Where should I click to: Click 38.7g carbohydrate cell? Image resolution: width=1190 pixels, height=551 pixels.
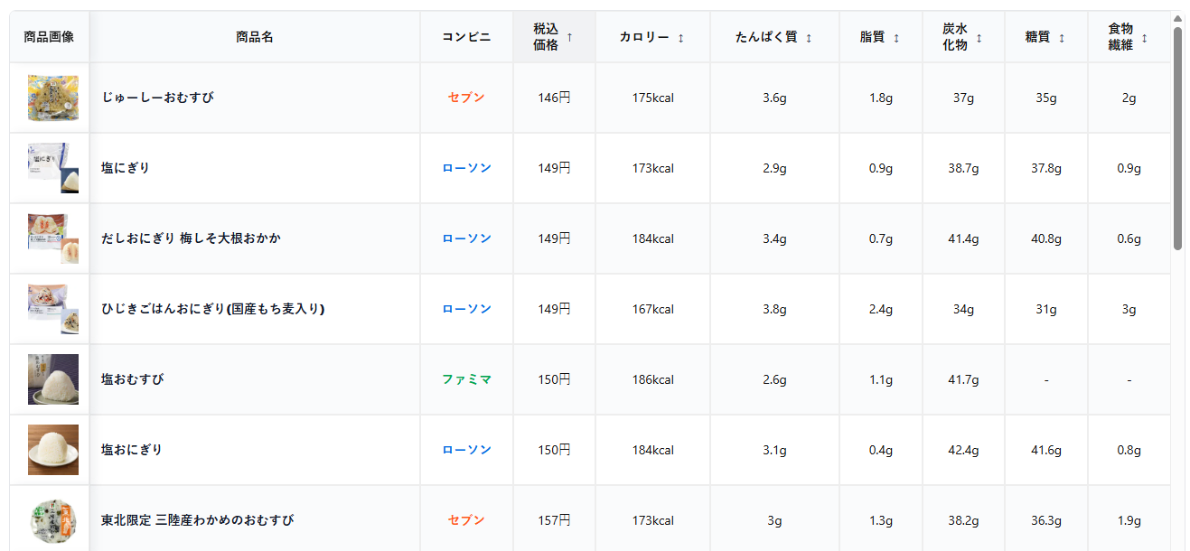click(963, 168)
